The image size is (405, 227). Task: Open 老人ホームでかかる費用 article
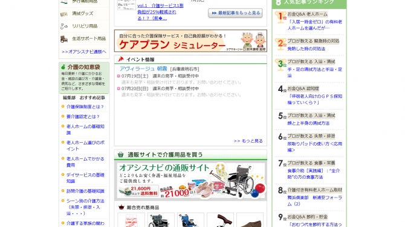tap(85, 162)
